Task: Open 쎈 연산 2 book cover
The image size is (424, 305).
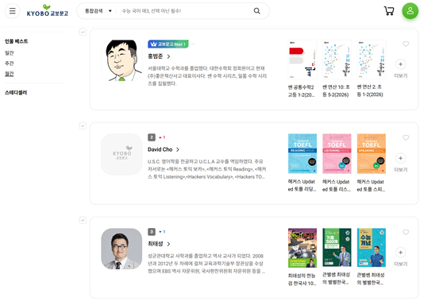Action: (372, 60)
